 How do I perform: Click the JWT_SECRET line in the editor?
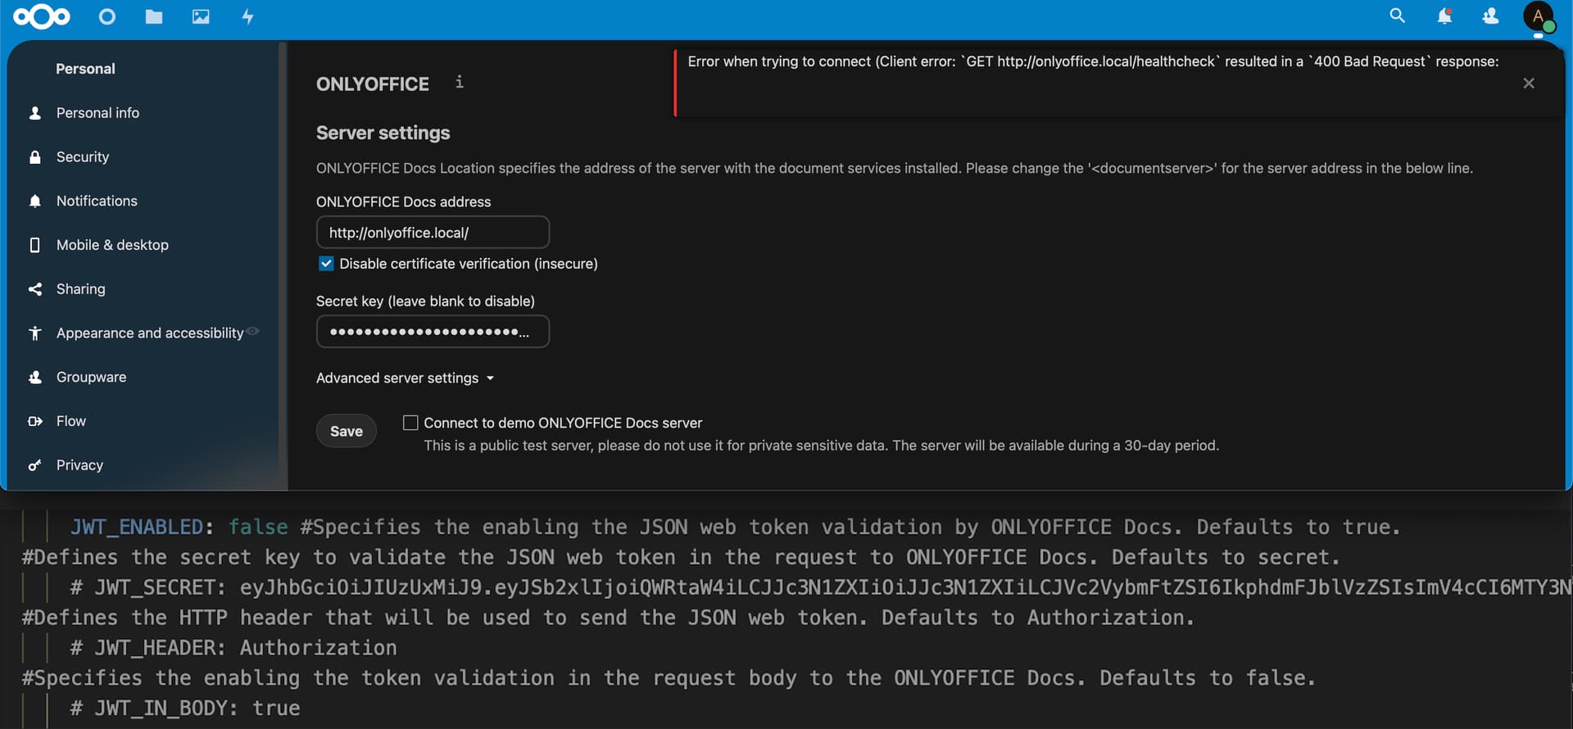820,587
